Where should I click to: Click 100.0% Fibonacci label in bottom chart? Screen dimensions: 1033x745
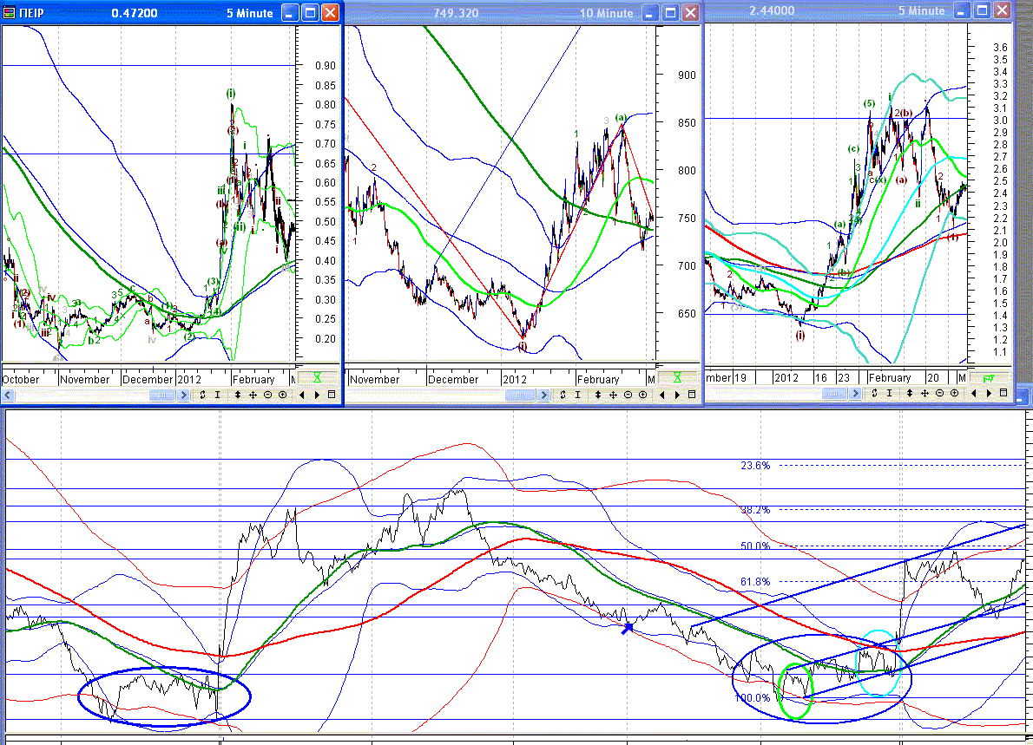click(753, 697)
